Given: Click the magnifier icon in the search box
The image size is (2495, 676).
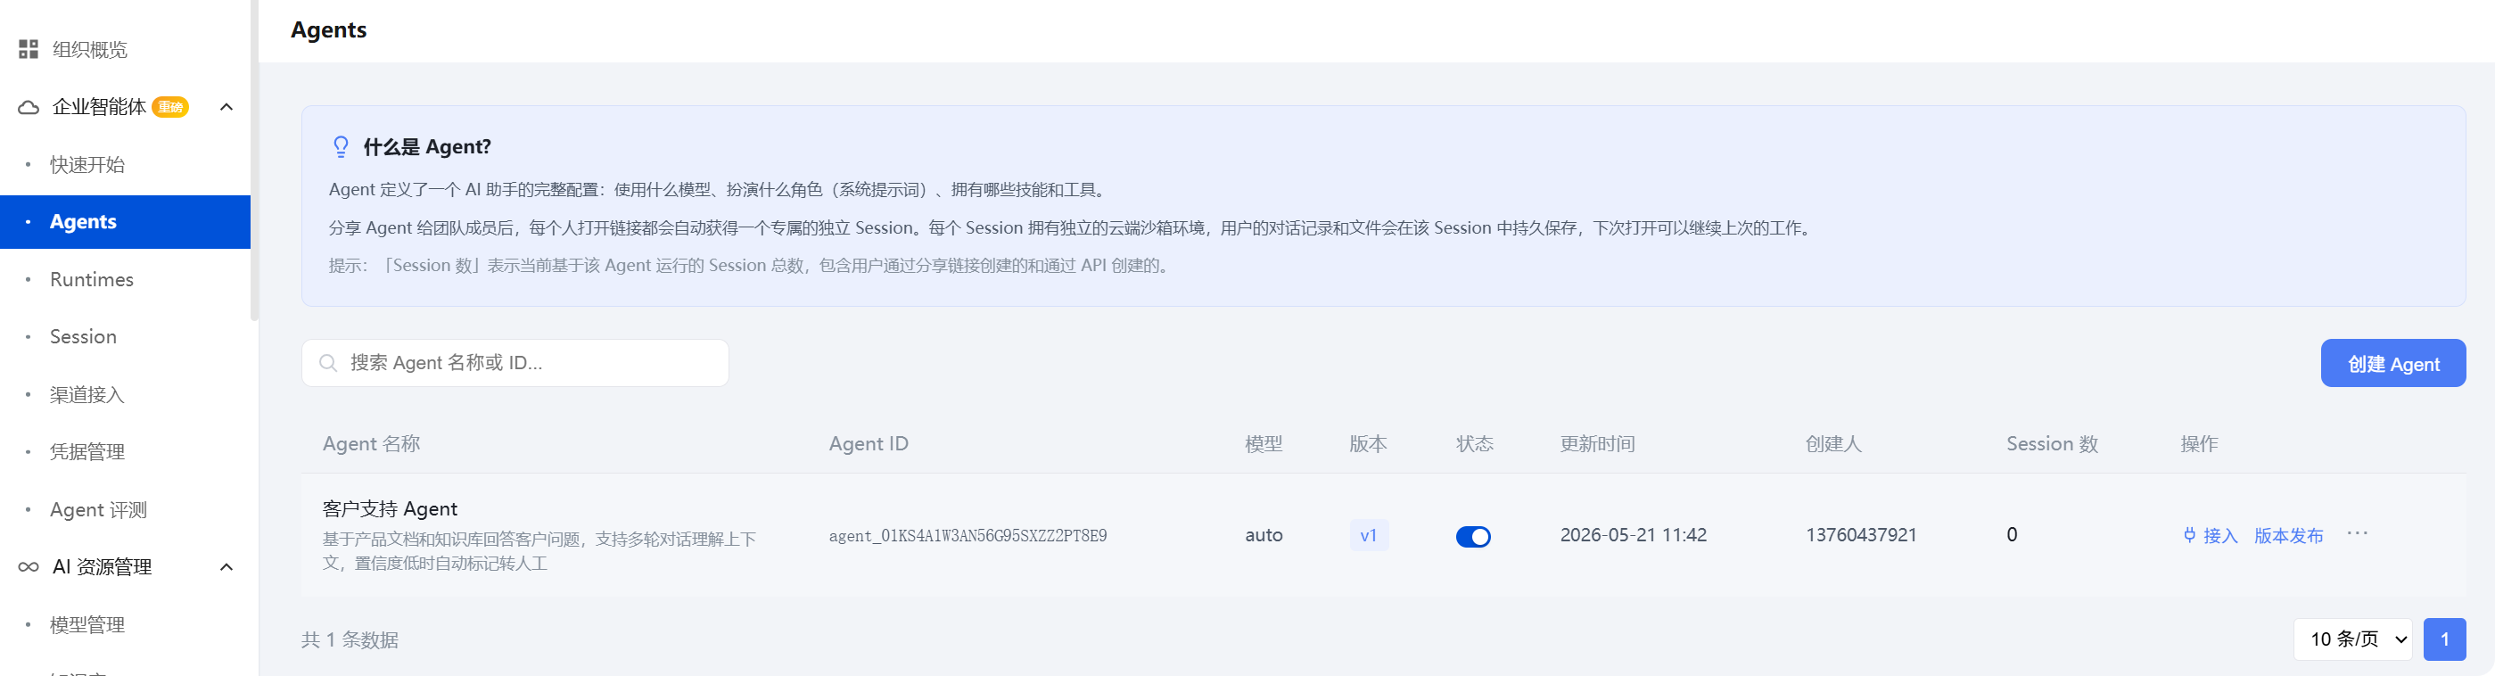Looking at the screenshot, I should (x=328, y=363).
